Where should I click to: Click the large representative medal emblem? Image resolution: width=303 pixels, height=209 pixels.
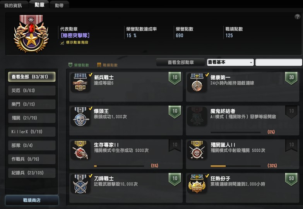(x=31, y=34)
